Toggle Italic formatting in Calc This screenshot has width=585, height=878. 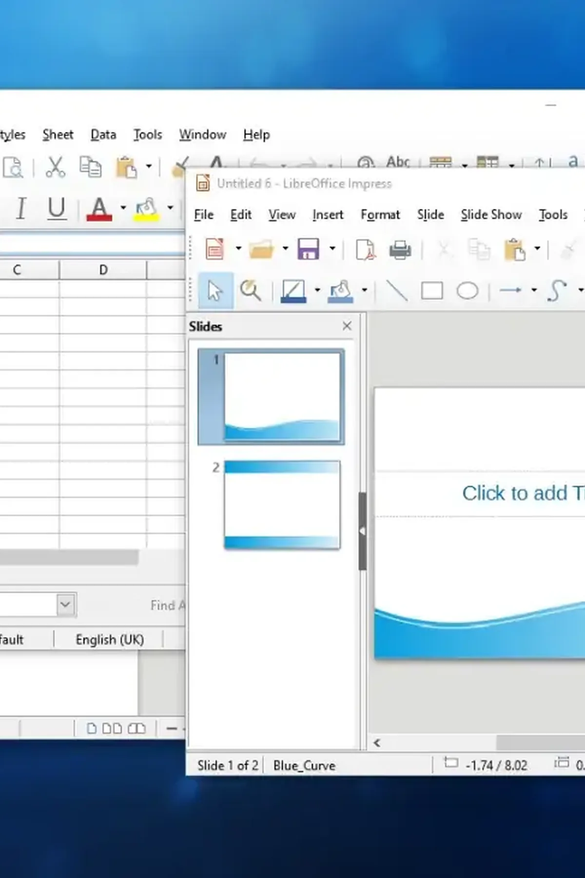pyautogui.click(x=21, y=209)
